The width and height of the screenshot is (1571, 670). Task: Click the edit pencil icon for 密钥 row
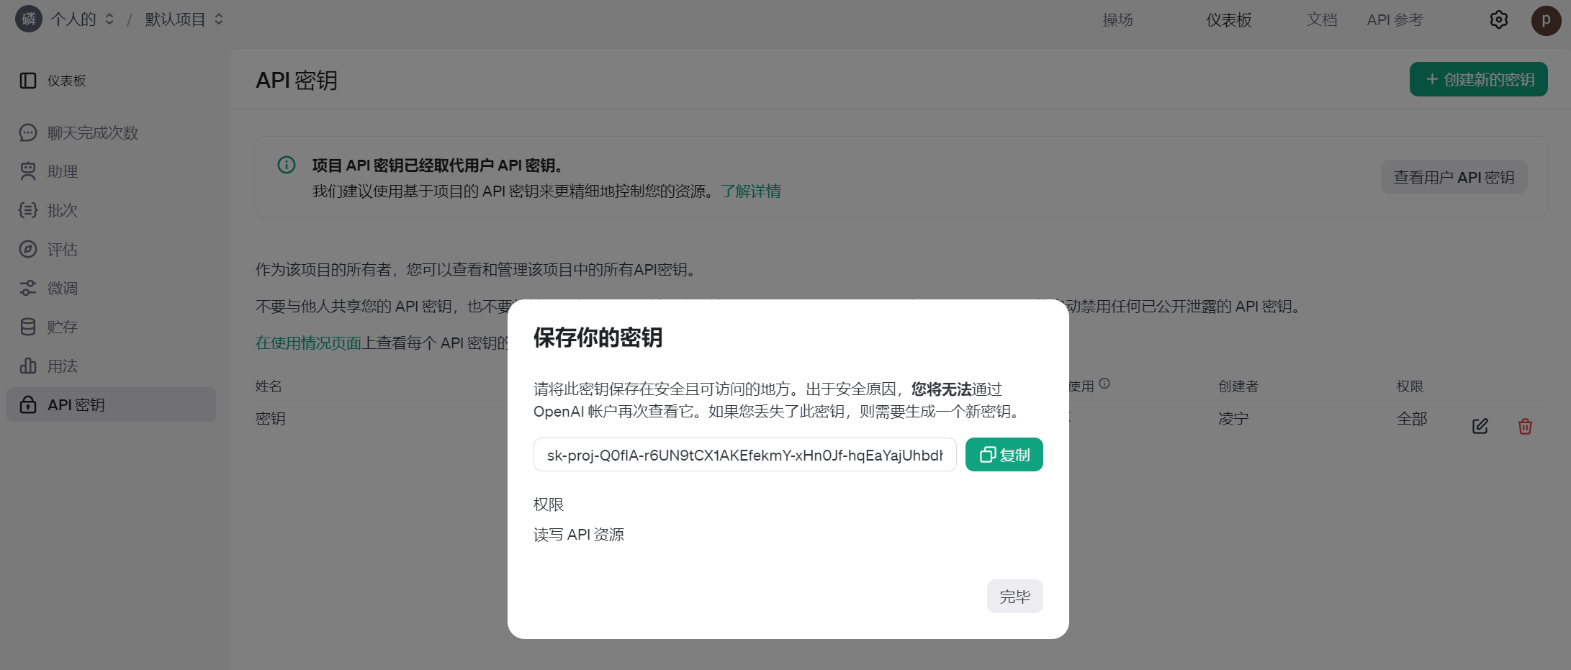coord(1480,426)
